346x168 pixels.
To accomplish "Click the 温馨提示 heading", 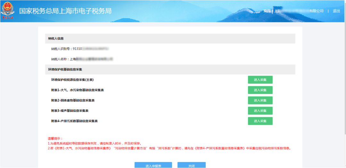I will pos(55,139).
